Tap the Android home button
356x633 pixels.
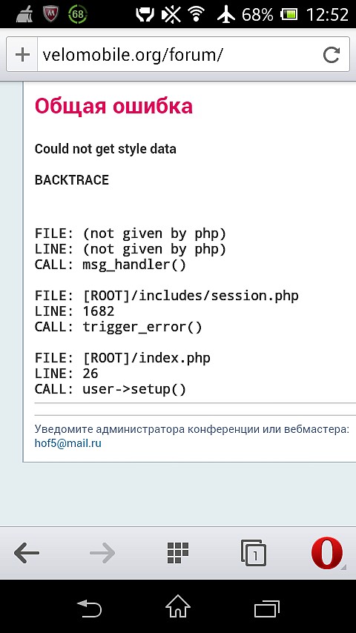coord(178,606)
